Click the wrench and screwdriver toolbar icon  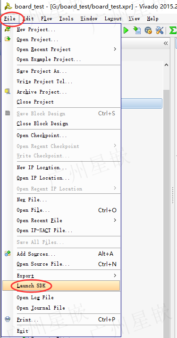[160, 30]
